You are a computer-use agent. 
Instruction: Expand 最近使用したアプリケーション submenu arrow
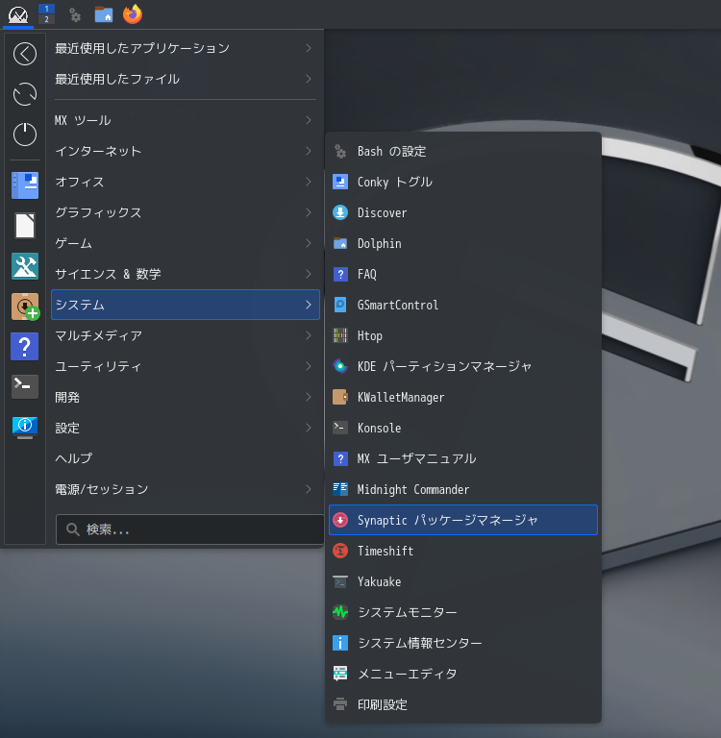pos(309,48)
